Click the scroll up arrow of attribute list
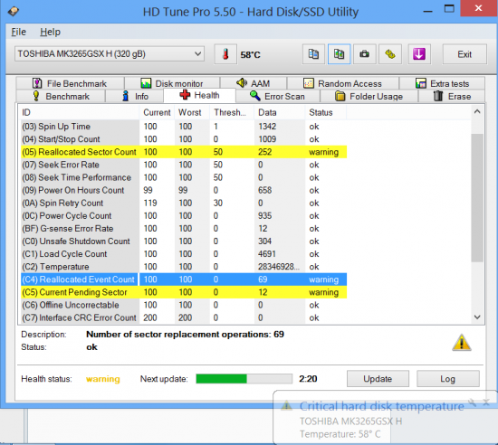The image size is (498, 445). click(x=477, y=111)
